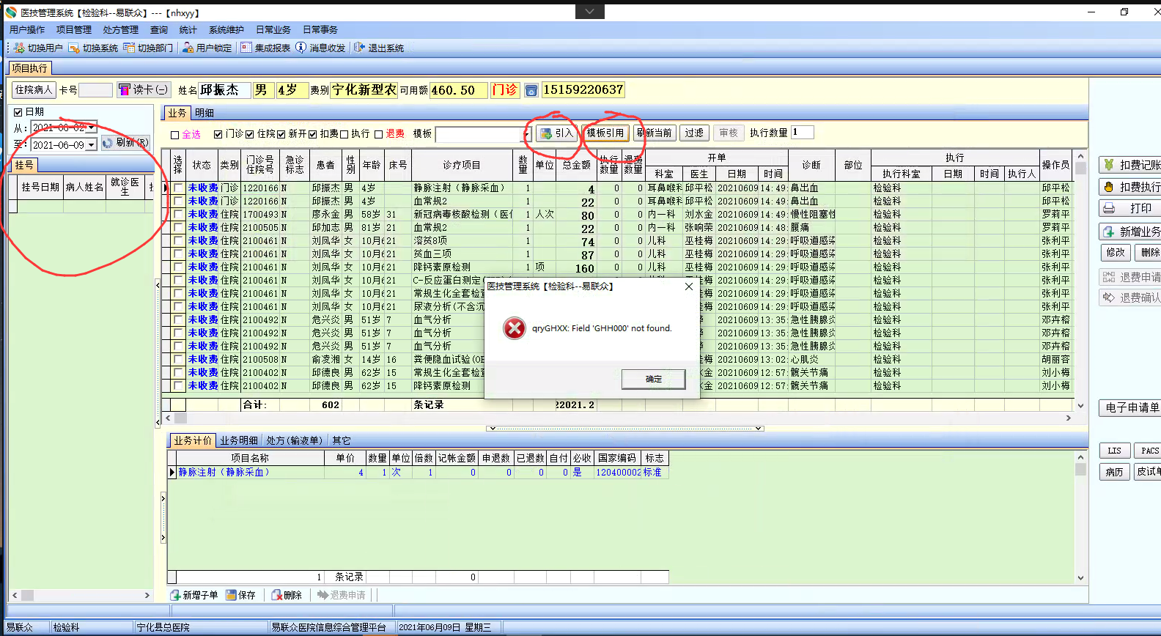
Task: Switch to the 处方(输液单) tab
Action: (295, 440)
